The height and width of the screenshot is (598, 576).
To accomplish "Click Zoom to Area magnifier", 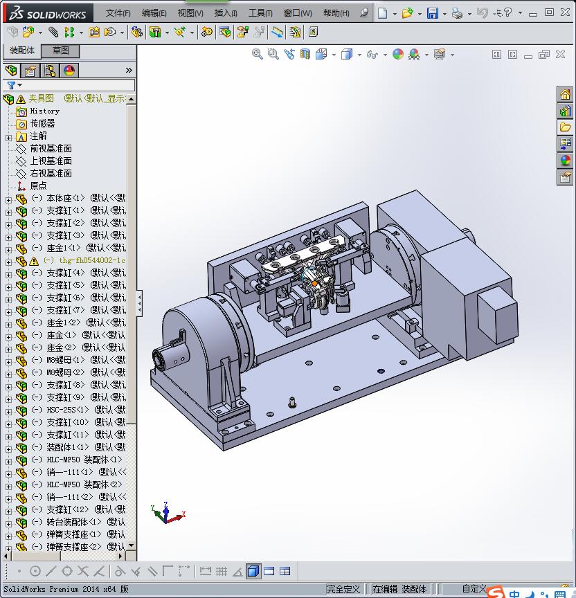I will tap(273, 55).
